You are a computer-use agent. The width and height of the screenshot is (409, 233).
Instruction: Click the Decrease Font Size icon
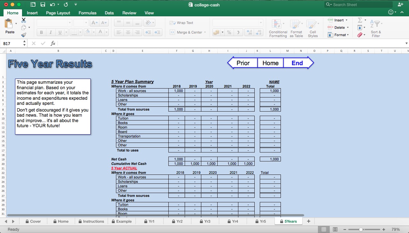(104, 23)
